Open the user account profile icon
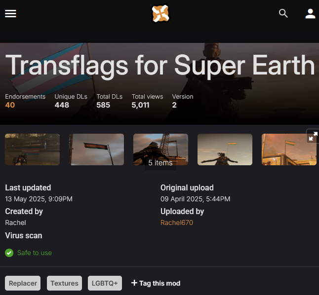This screenshot has height=295, width=319. tap(310, 13)
